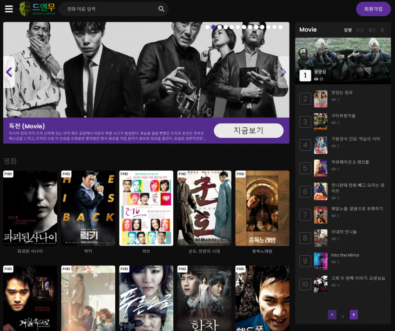Open the 파괴된 사나이 movie poster
395x331 pixels.
pyautogui.click(x=30, y=208)
